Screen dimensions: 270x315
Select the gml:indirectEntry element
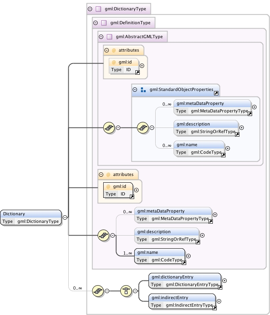tap(182, 301)
